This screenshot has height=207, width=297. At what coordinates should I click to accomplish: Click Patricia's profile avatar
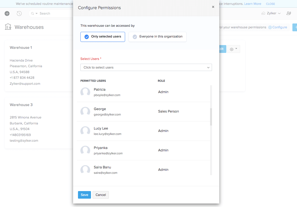(85, 92)
